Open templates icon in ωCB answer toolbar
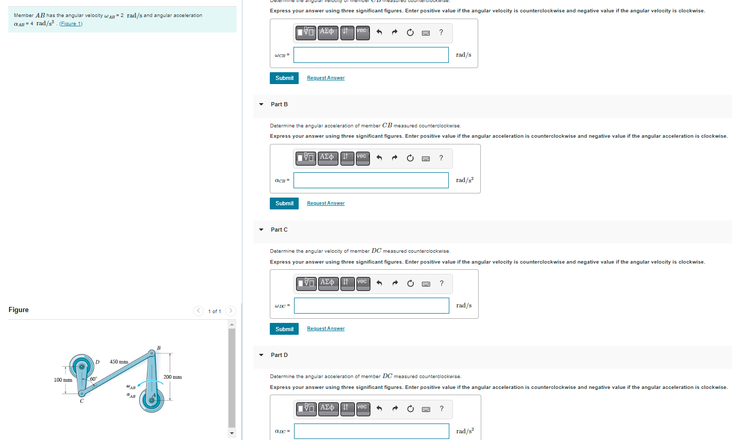 (x=306, y=32)
